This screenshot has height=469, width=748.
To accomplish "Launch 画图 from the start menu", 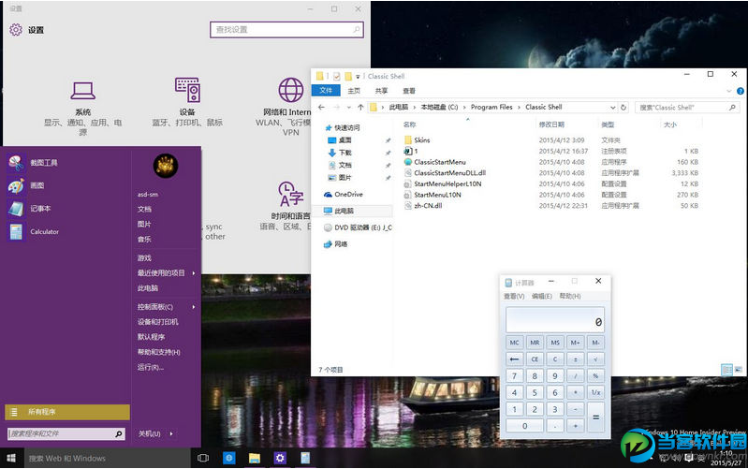I will (x=37, y=185).
